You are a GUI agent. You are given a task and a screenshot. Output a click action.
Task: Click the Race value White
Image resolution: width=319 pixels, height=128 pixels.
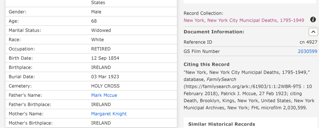click(x=97, y=40)
